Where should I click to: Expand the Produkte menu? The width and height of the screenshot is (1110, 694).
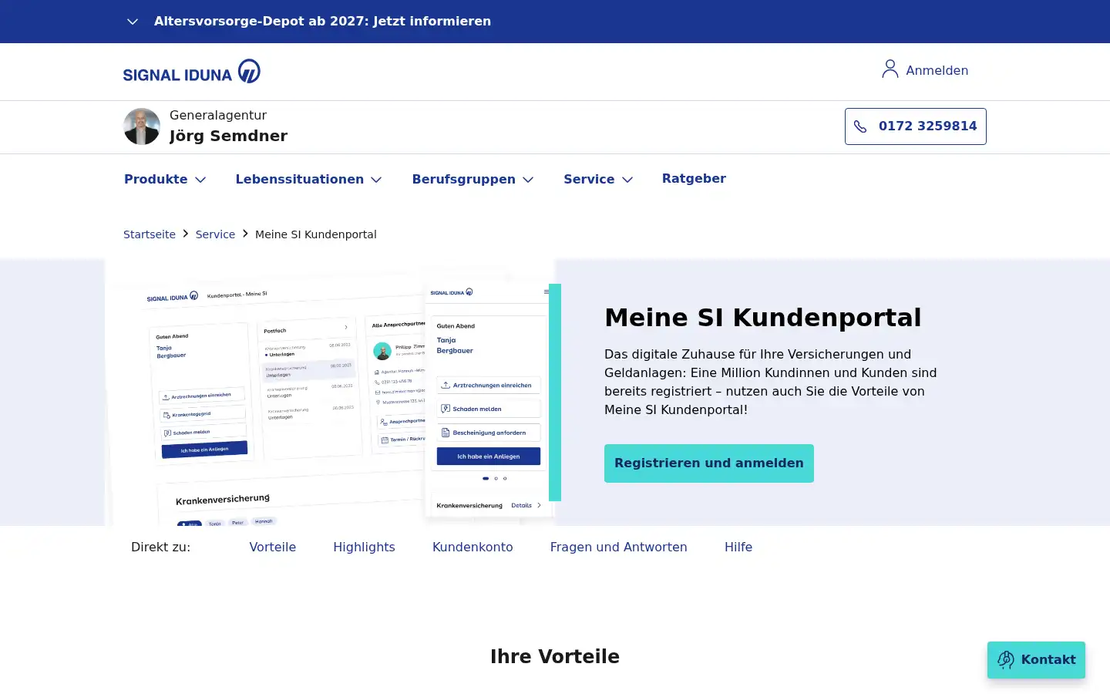(165, 179)
